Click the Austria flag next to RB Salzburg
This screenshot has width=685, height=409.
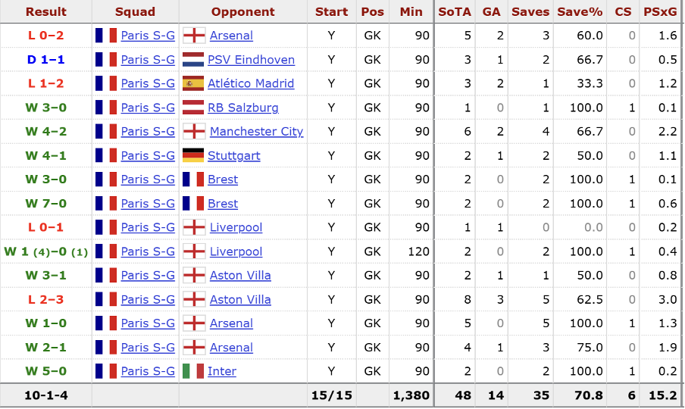point(194,108)
